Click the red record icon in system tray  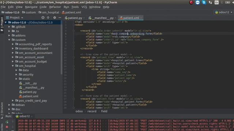tap(191, 3)
